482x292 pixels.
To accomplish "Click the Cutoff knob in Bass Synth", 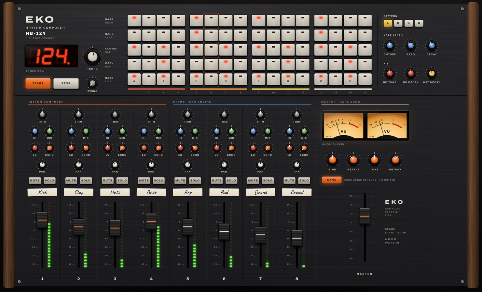I will 390,46.
